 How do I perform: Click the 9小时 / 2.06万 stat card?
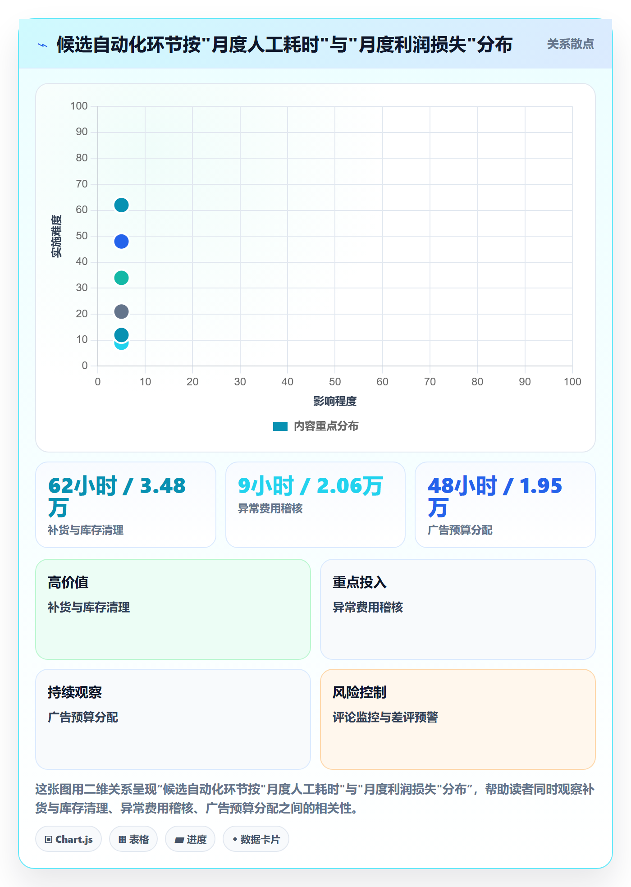[315, 505]
